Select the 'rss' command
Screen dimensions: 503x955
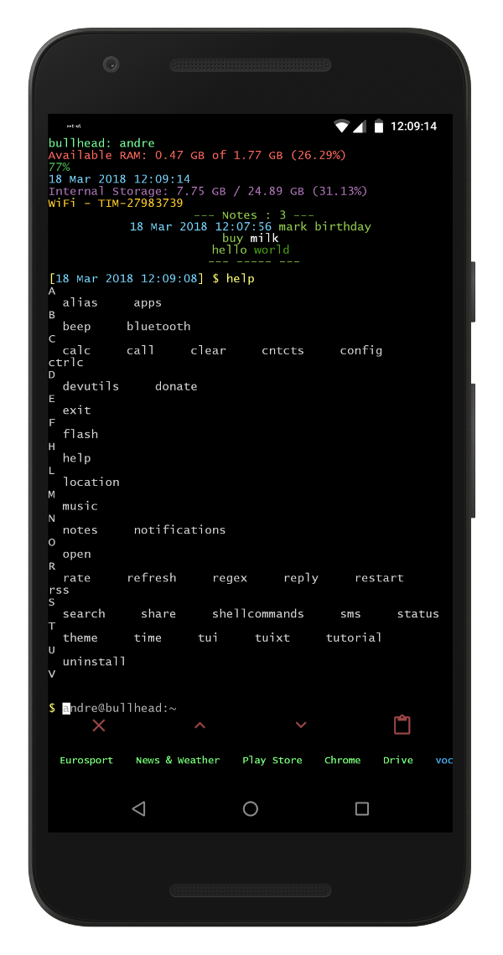point(59,591)
